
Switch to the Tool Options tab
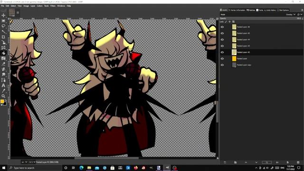click(283, 10)
